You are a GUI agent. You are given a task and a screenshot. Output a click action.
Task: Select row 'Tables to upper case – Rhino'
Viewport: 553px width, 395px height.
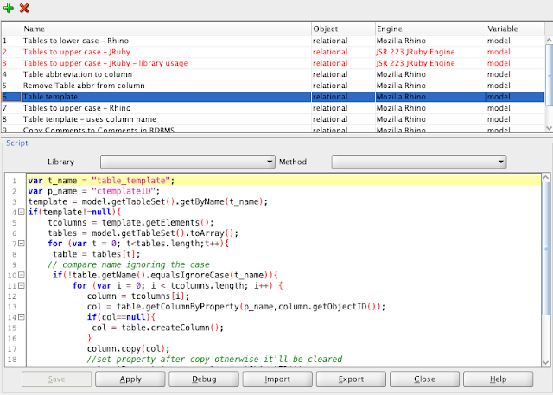pyautogui.click(x=273, y=108)
